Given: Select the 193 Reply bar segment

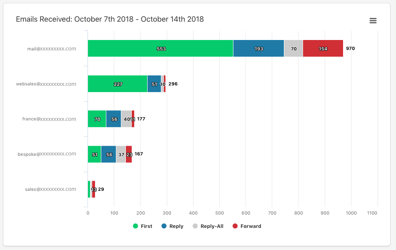Looking at the screenshot, I should click(x=258, y=48).
